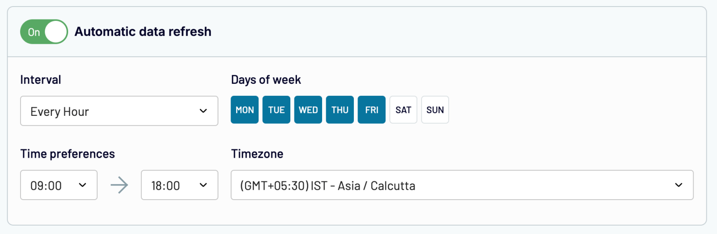Click the chevron in the Interval field
Image resolution: width=717 pixels, height=234 pixels.
pos(203,111)
